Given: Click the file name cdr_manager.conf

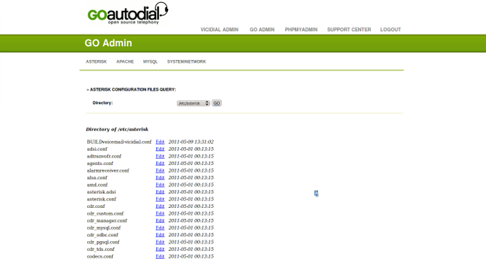Looking at the screenshot, I should [x=107, y=220].
